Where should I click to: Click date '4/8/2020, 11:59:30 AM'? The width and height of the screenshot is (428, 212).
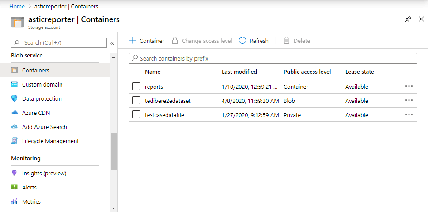click(x=250, y=101)
